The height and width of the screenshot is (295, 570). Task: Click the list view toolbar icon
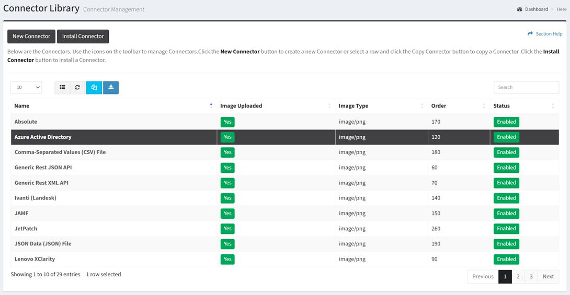click(62, 87)
